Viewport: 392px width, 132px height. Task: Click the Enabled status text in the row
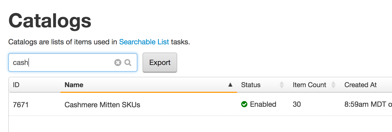(x=263, y=104)
